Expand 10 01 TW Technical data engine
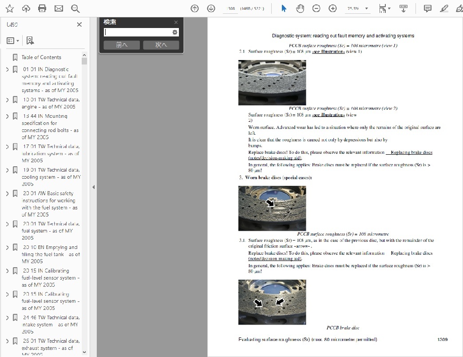Image resolution: width=463 pixels, height=357 pixels. (x=8, y=100)
